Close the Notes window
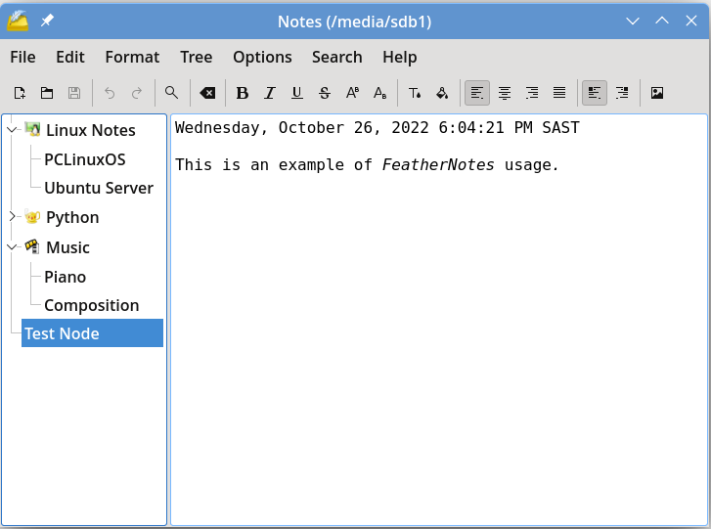 691,21
